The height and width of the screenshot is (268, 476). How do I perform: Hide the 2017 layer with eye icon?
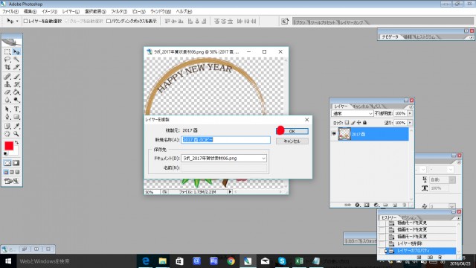(x=334, y=134)
